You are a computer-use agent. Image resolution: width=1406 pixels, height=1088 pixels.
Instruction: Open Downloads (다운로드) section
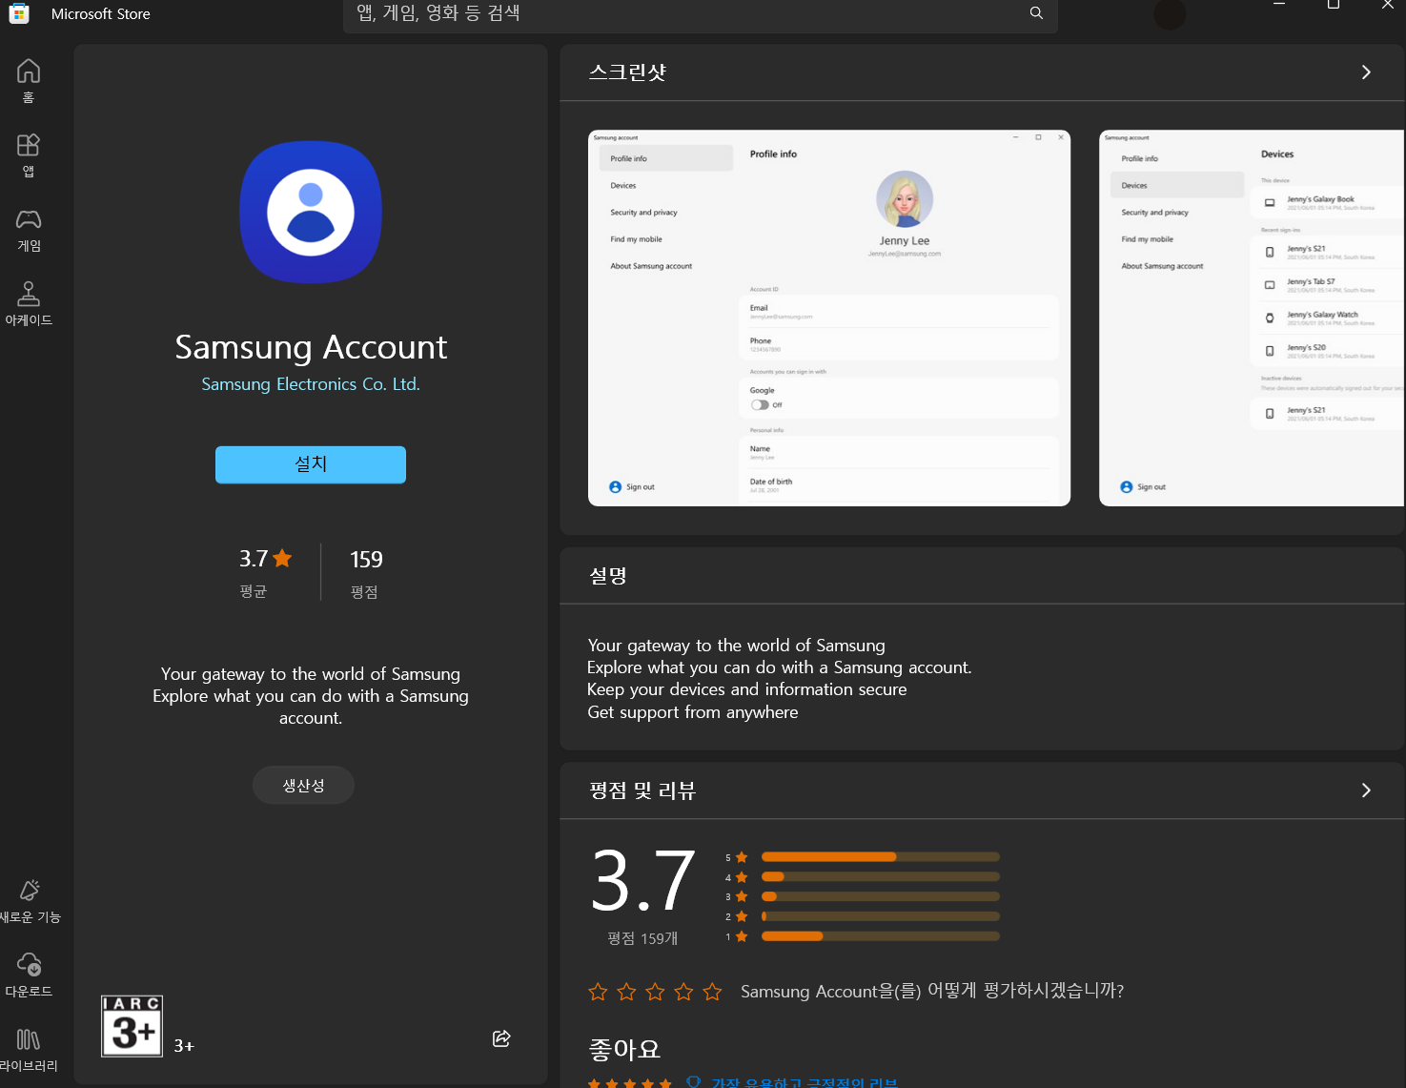(29, 976)
